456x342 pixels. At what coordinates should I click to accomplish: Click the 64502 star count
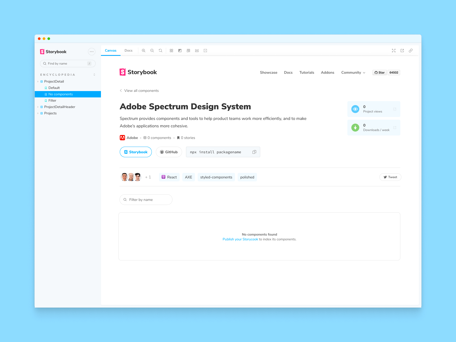click(x=394, y=73)
